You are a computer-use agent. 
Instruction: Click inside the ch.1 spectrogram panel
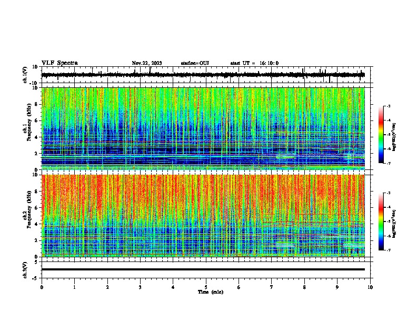(203, 128)
